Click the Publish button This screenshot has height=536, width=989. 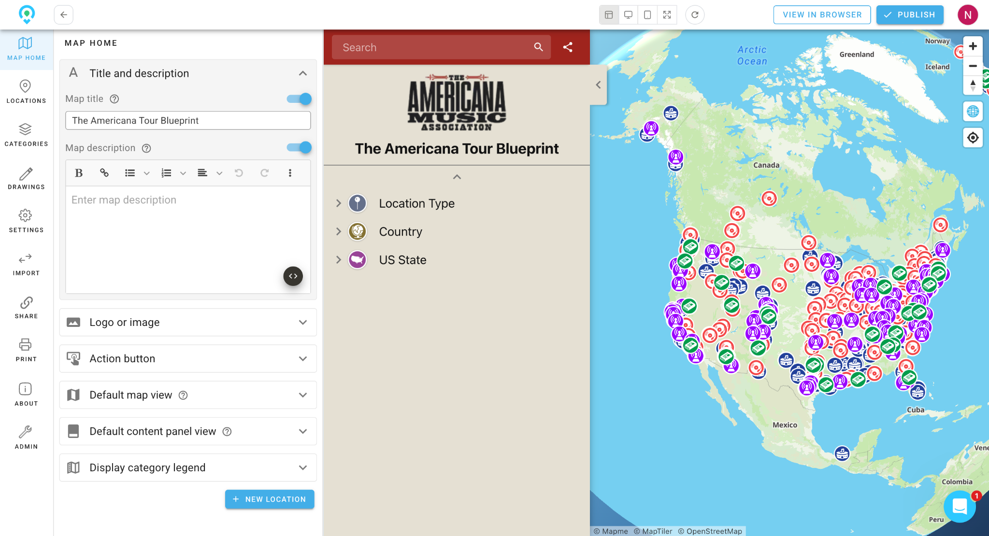[909, 15]
